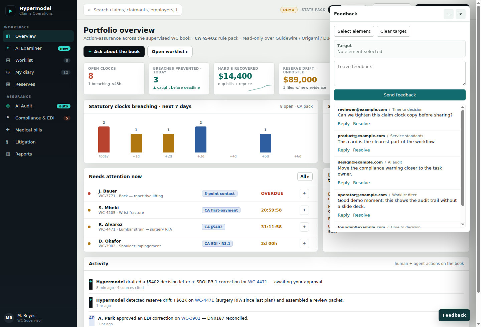This screenshot has width=481, height=327.
Task: Open the All filter dropdown
Action: 305,177
